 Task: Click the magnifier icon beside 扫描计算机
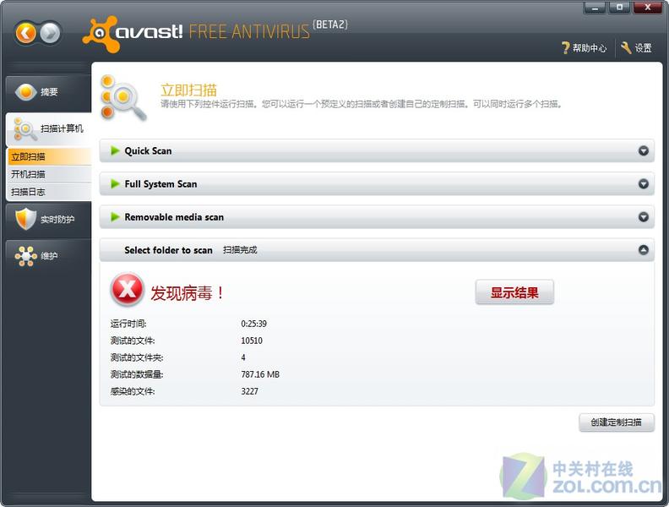click(25, 129)
